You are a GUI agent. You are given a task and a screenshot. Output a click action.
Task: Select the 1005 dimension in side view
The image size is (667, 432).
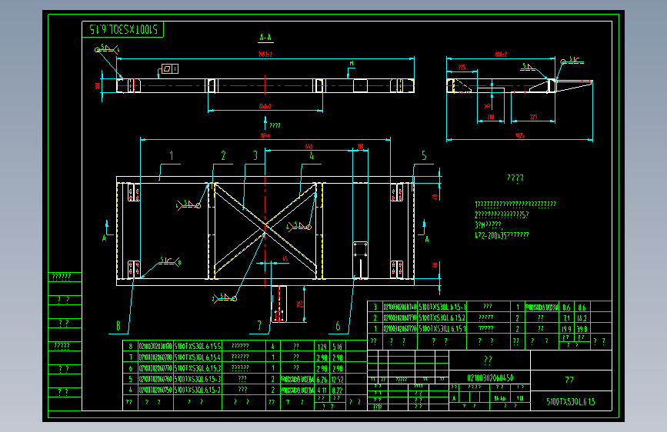519,135
